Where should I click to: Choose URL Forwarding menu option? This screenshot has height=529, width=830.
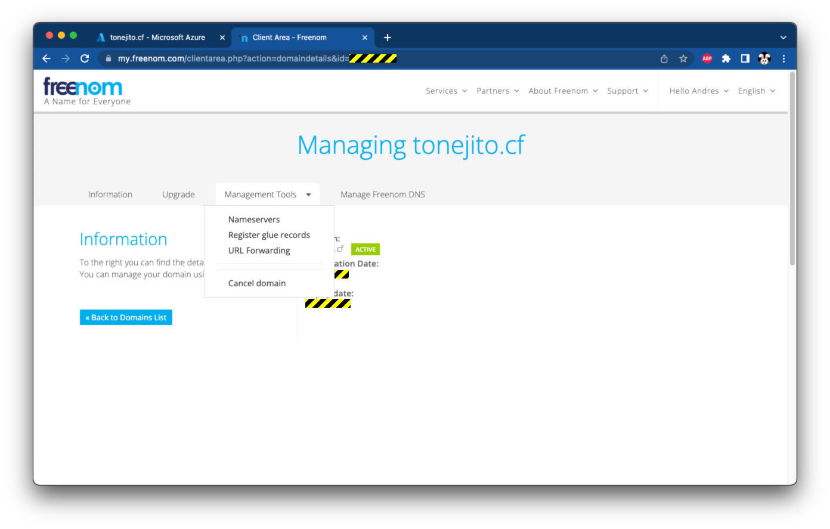(x=259, y=250)
